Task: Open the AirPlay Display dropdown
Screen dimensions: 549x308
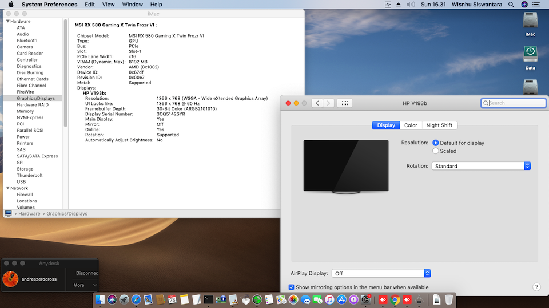Action: [x=381, y=274]
